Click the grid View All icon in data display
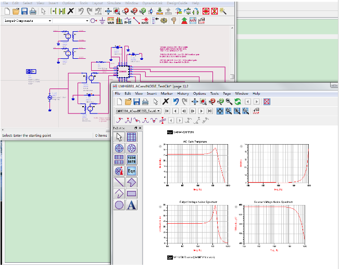The image size is (339, 269). click(x=220, y=111)
